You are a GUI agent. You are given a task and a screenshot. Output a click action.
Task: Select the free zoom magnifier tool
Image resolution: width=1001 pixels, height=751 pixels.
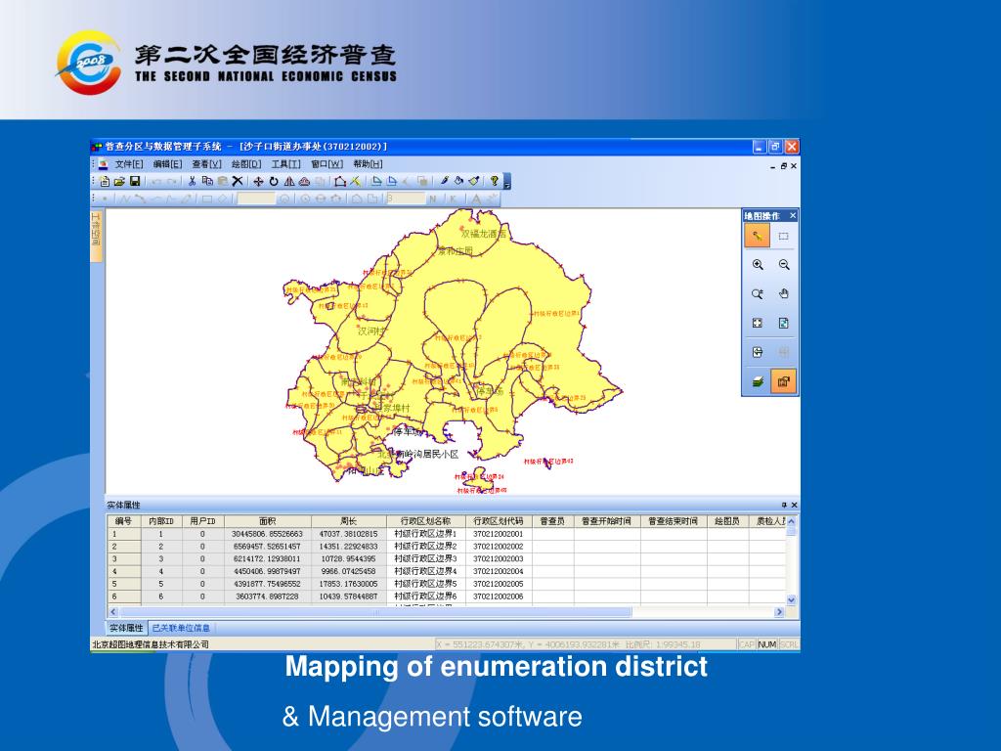point(758,293)
